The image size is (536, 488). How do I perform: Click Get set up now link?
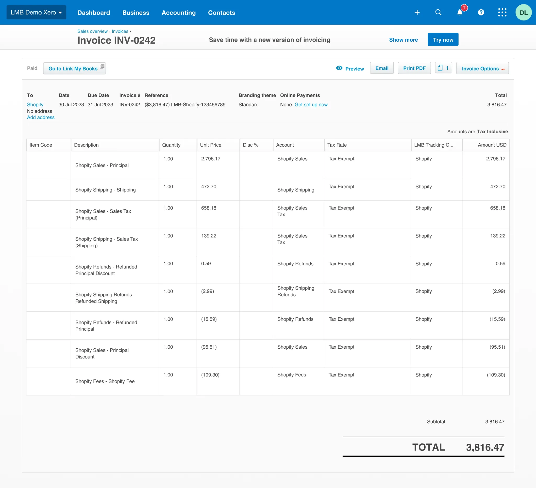coord(311,105)
